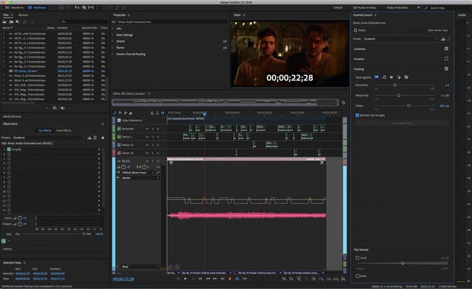Expand the Basic Settings section
This screenshot has height=289, width=472.
(x=124, y=35)
